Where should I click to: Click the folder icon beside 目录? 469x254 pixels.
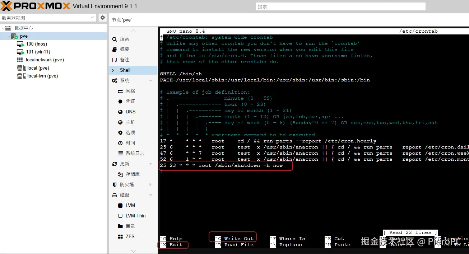[x=120, y=226]
